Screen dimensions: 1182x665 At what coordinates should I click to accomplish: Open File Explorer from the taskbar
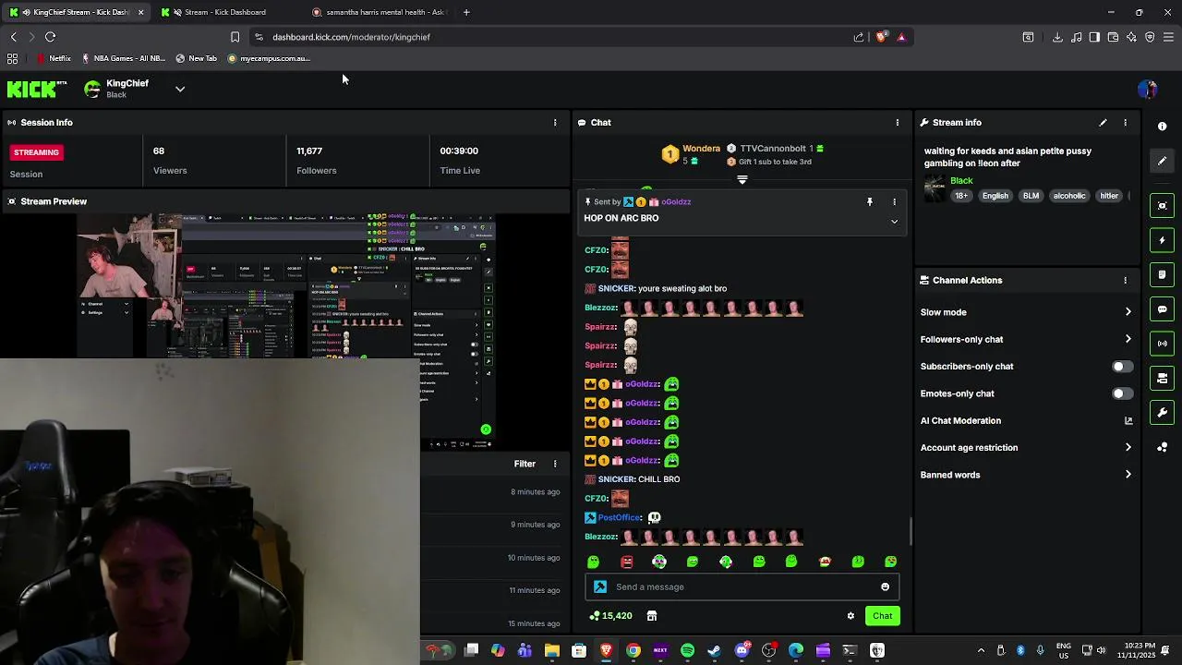click(x=551, y=650)
